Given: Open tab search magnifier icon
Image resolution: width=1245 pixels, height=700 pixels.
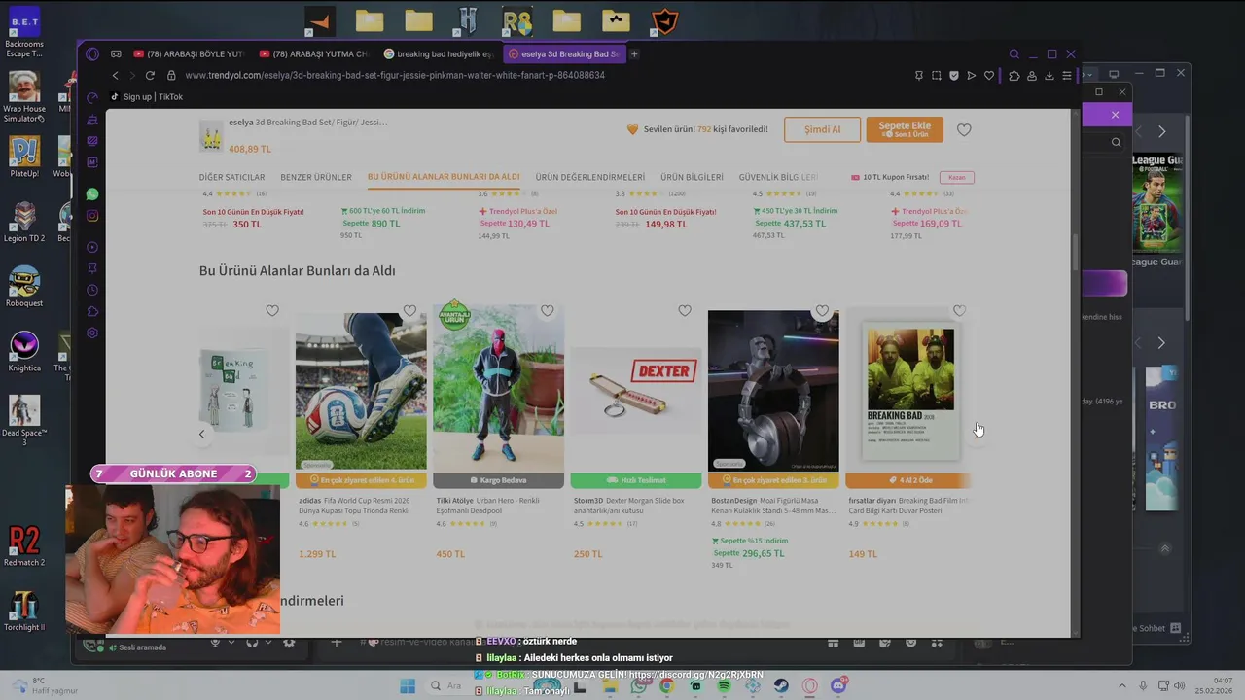Looking at the screenshot, I should point(1014,54).
